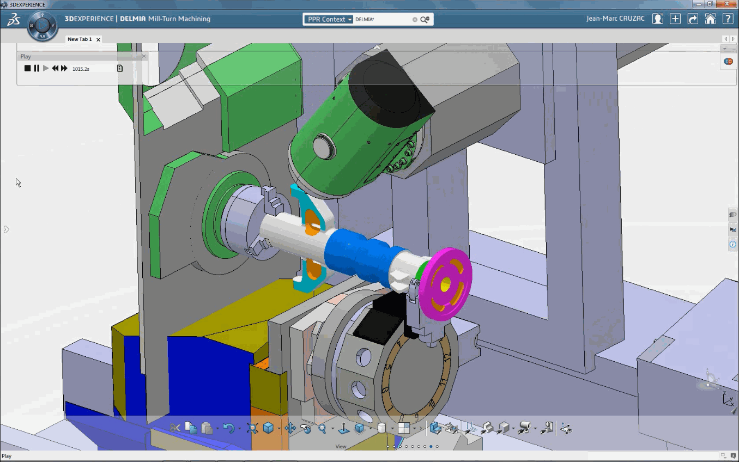Click the axis orientation triad

click(x=728, y=398)
